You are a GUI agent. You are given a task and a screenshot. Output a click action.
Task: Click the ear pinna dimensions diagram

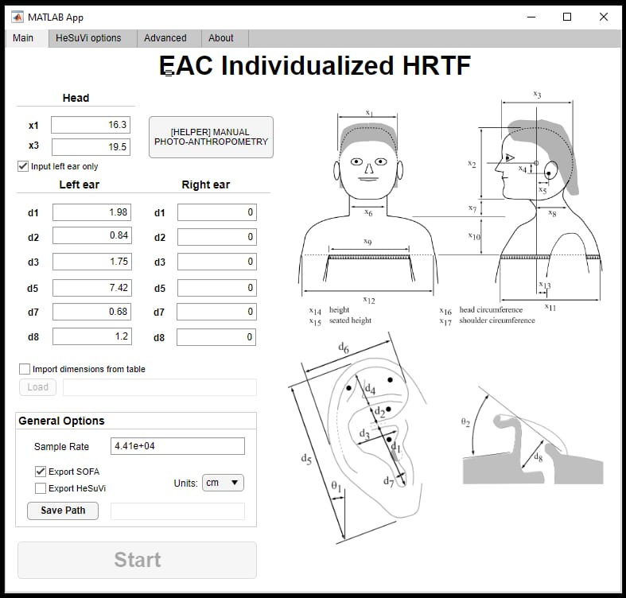click(x=357, y=437)
